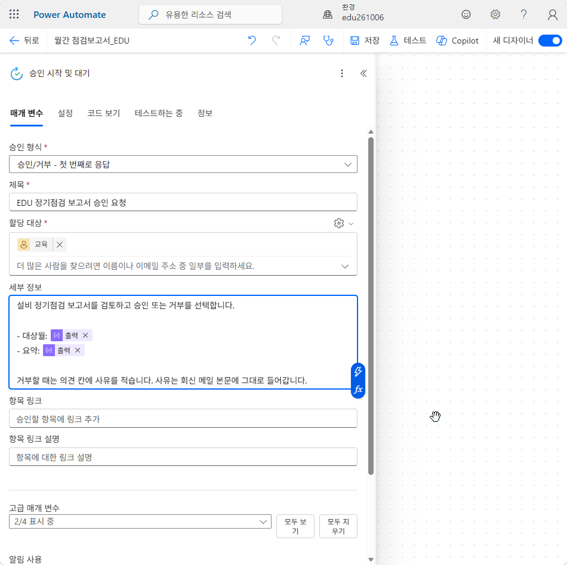Click the scrollbar down arrow
Viewport: 567px width, 565px height.
(x=371, y=559)
